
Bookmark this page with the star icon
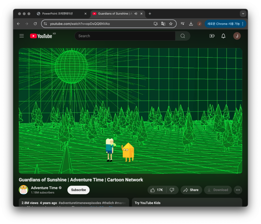[171, 24]
